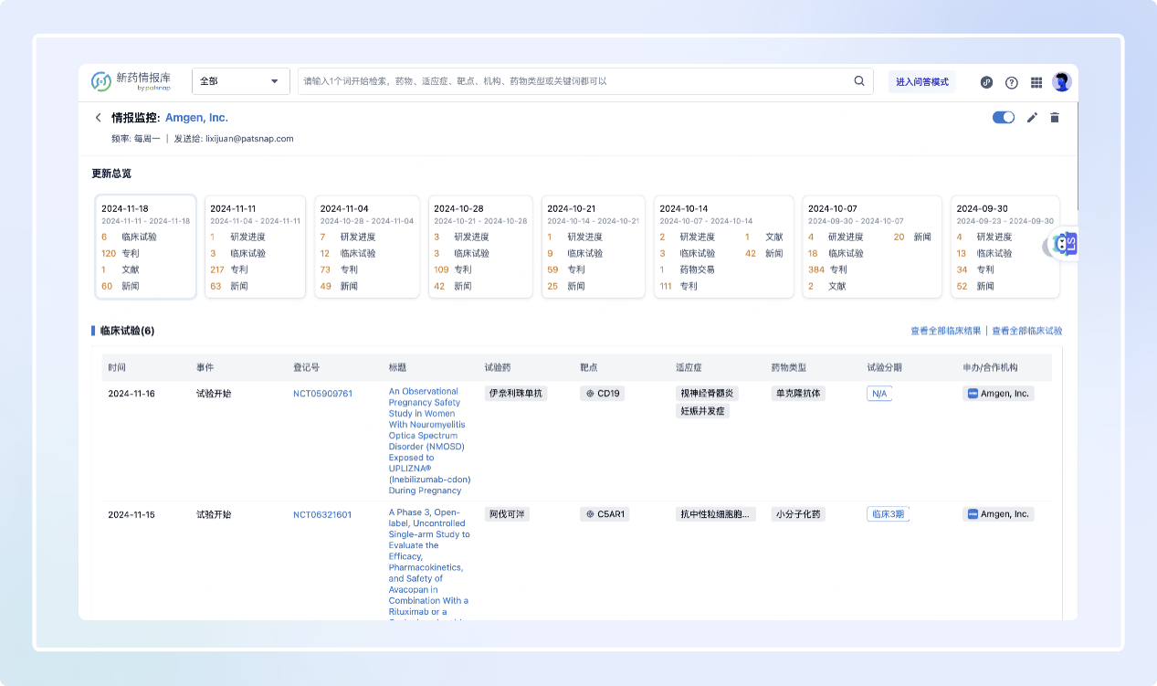This screenshot has height=686, width=1157.
Task: Open the NMOSD observational pregnancy study title
Action: coord(429,441)
